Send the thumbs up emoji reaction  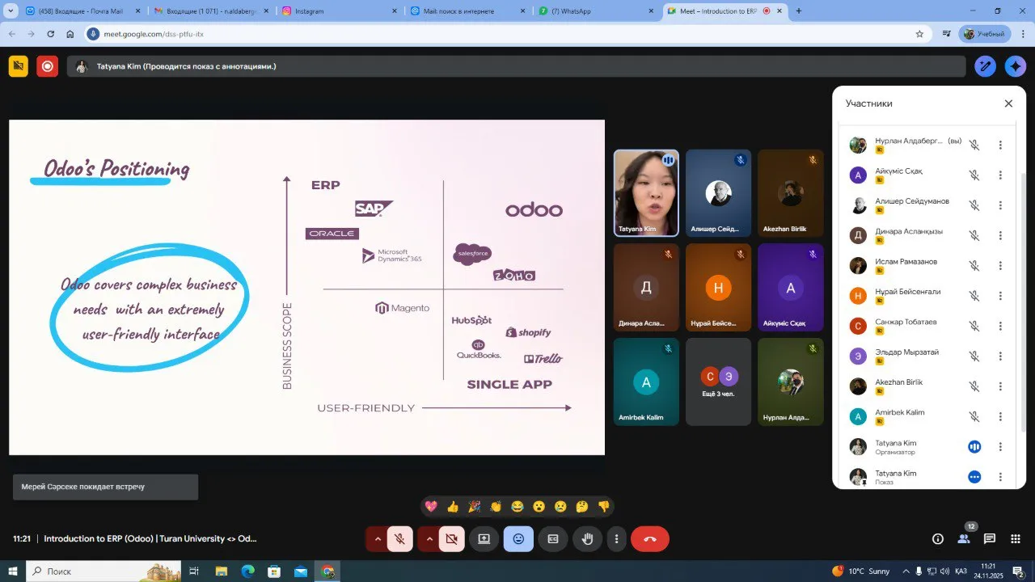(x=453, y=507)
